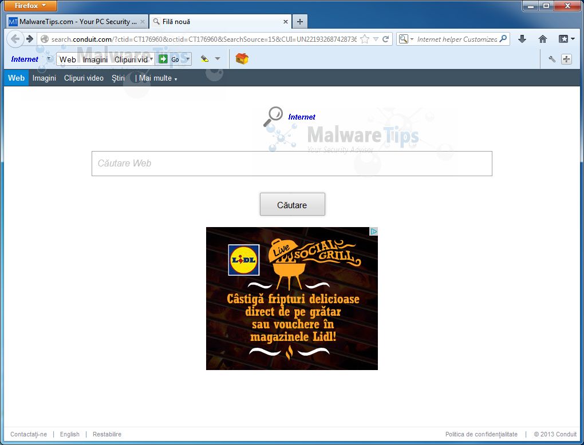Select the Știri search category
The image size is (584, 445).
click(x=118, y=78)
